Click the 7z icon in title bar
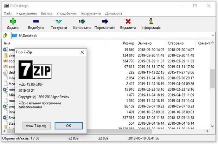218x144 pixels. tap(6, 6)
